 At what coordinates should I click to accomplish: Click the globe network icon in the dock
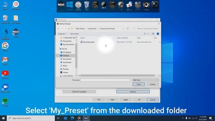(121, 5)
